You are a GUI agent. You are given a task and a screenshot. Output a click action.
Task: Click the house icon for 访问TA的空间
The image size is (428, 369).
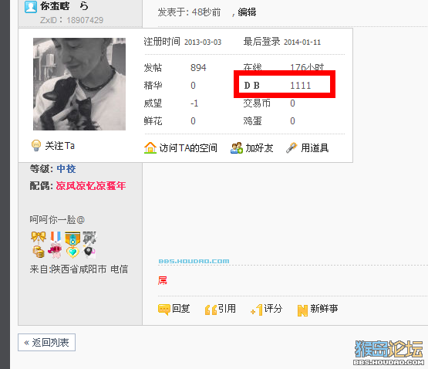(x=150, y=148)
